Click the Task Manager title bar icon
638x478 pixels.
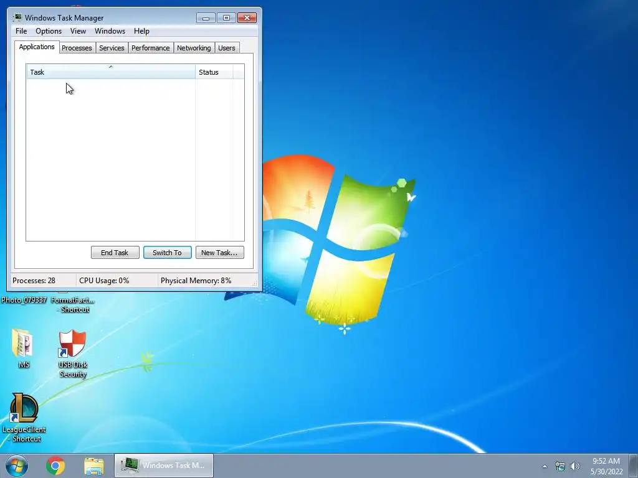pyautogui.click(x=17, y=17)
